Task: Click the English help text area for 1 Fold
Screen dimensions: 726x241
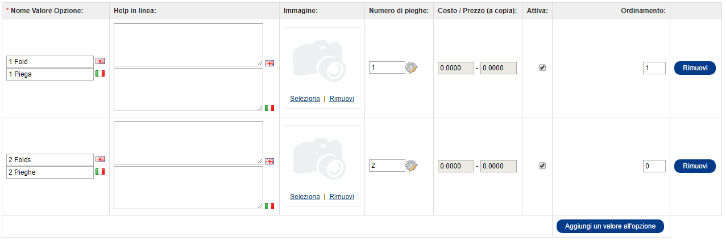Action: tap(188, 45)
